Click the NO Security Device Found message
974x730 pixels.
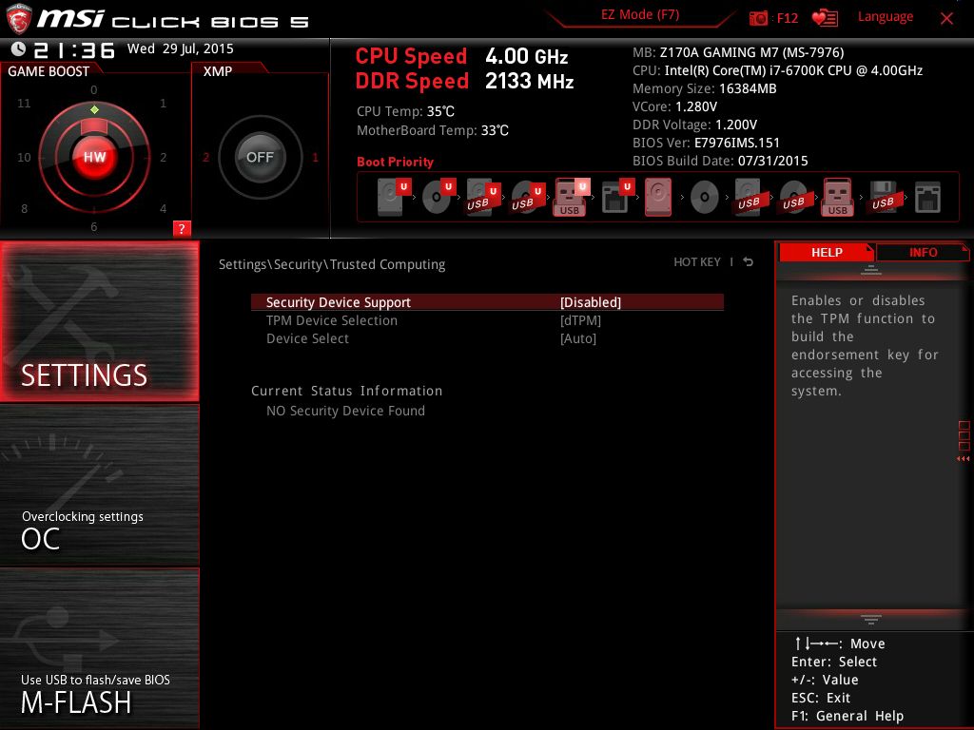tap(345, 411)
